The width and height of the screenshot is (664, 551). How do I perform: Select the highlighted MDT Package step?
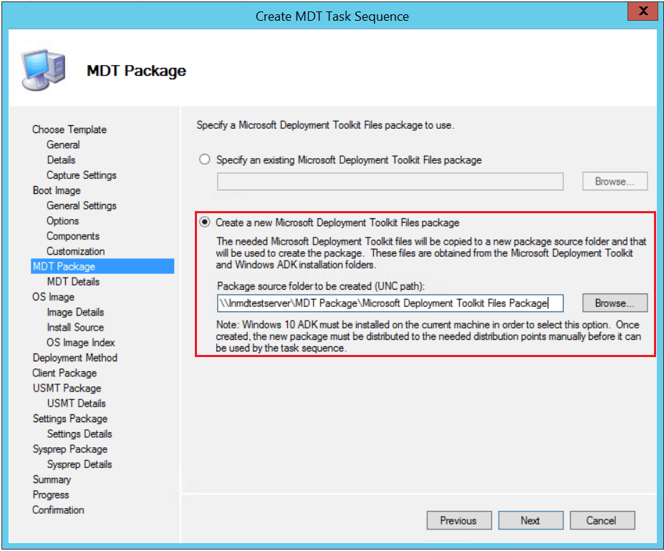point(102,266)
